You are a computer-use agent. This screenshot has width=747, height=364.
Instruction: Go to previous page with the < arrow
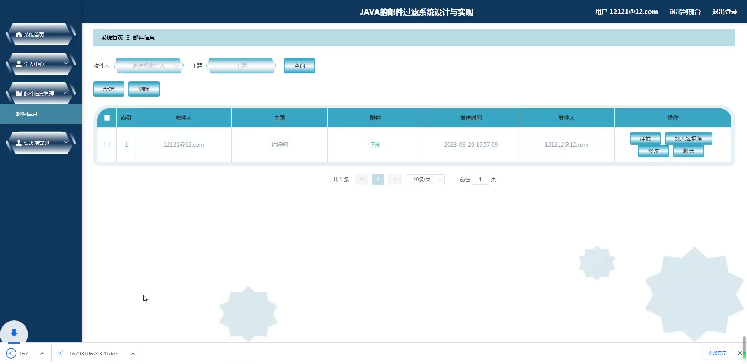point(361,179)
